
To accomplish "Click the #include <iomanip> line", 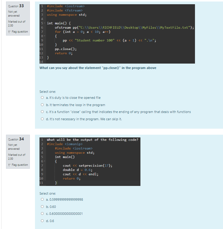I will coord(65,144).
